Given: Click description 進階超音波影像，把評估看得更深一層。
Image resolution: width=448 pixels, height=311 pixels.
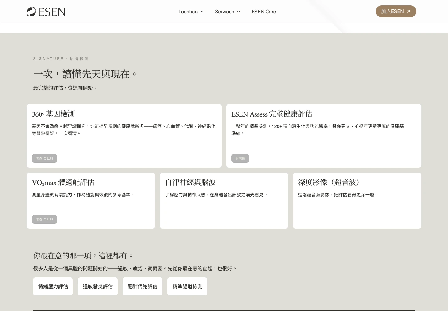Looking at the screenshot, I should coord(338,194).
